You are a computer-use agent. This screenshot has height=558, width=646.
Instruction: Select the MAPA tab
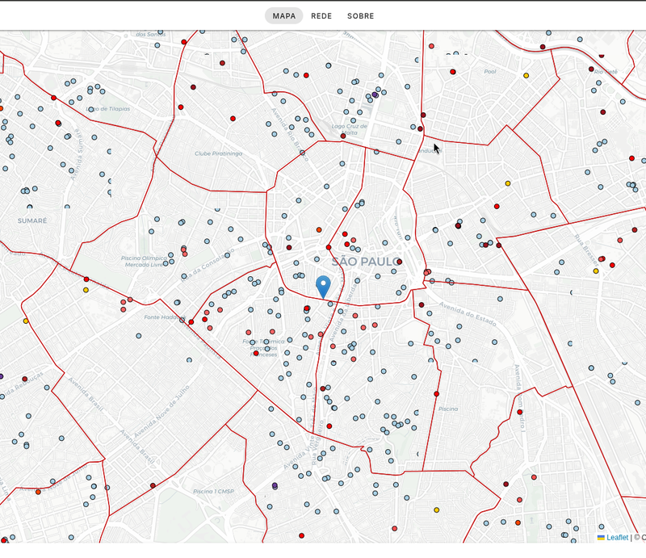pos(284,16)
